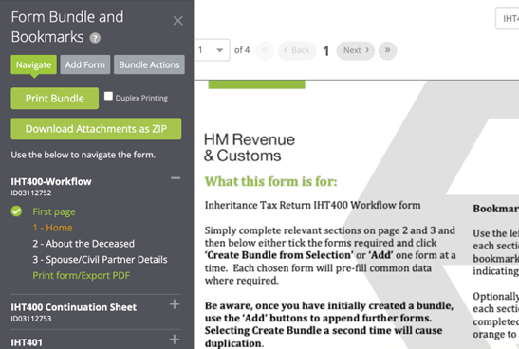This screenshot has width=519, height=349.
Task: Open 3 - Spouse/Civil Partner Details
Action: point(100,259)
